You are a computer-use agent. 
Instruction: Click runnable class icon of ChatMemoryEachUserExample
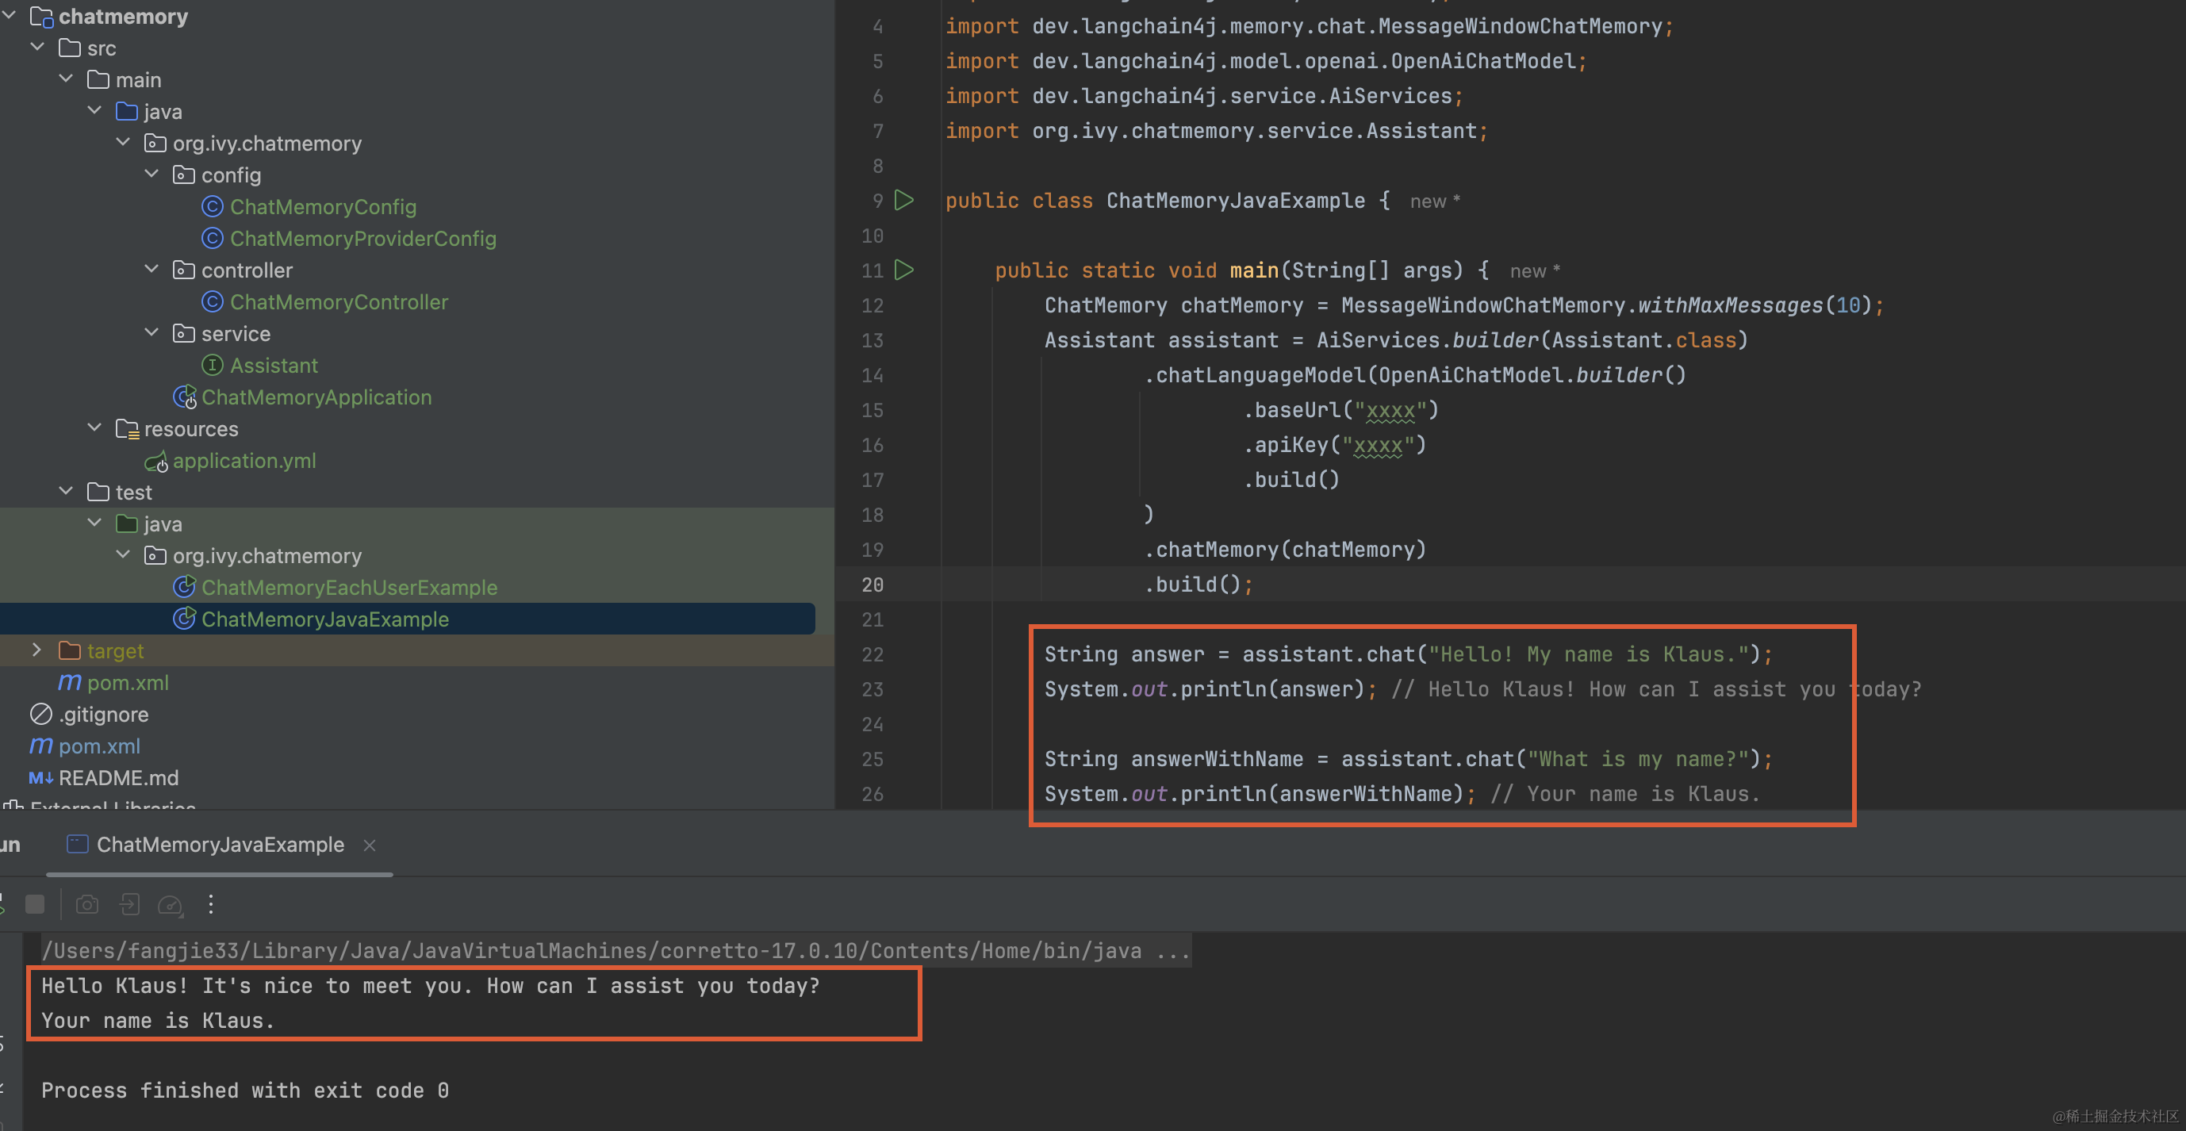click(184, 587)
